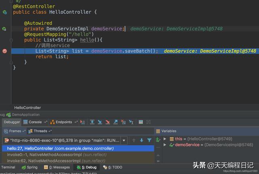Click the fold end marker near closing brace

(x=11, y=62)
